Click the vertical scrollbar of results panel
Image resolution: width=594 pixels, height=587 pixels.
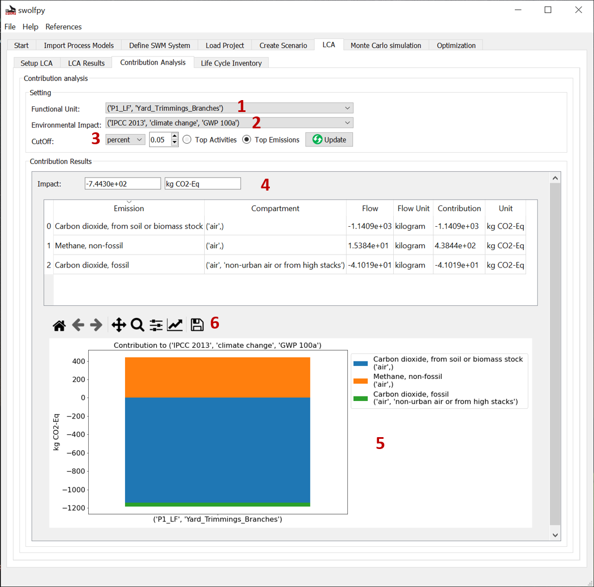pos(555,354)
